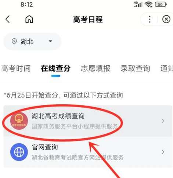The width and height of the screenshot is (173, 178).
Task: Open the three-dot more options menu
Action: click(x=149, y=19)
